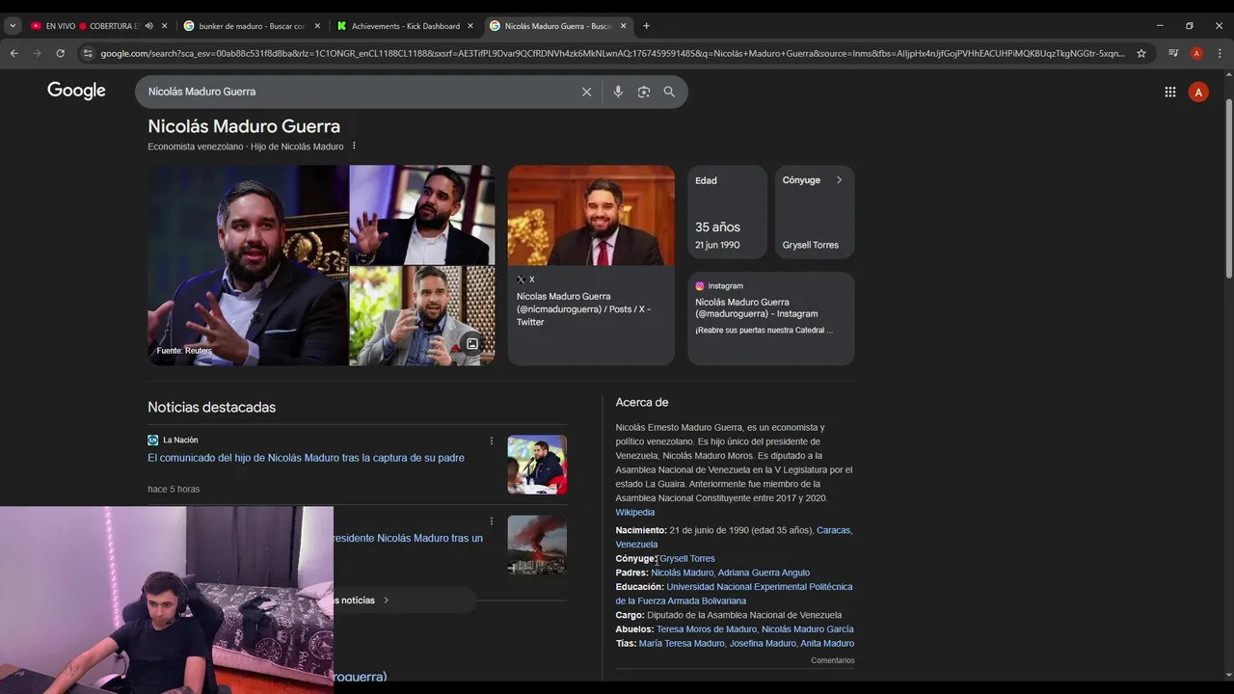Viewport: 1234px width, 694px height.
Task: Switch to the Achievements Kick Dashboard tab
Action: [x=405, y=26]
